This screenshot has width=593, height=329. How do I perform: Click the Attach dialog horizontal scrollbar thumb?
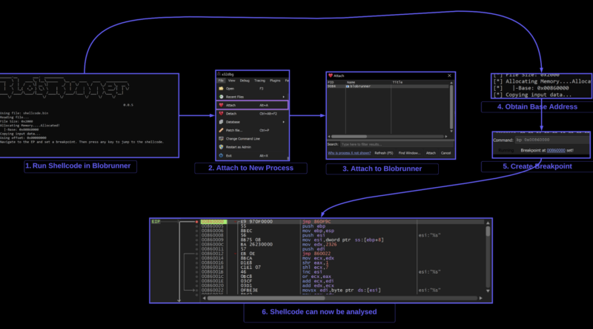click(349, 137)
